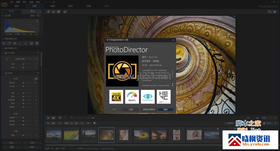Switch to the 编辑 module tab
280x151 pixels.
point(53,6)
